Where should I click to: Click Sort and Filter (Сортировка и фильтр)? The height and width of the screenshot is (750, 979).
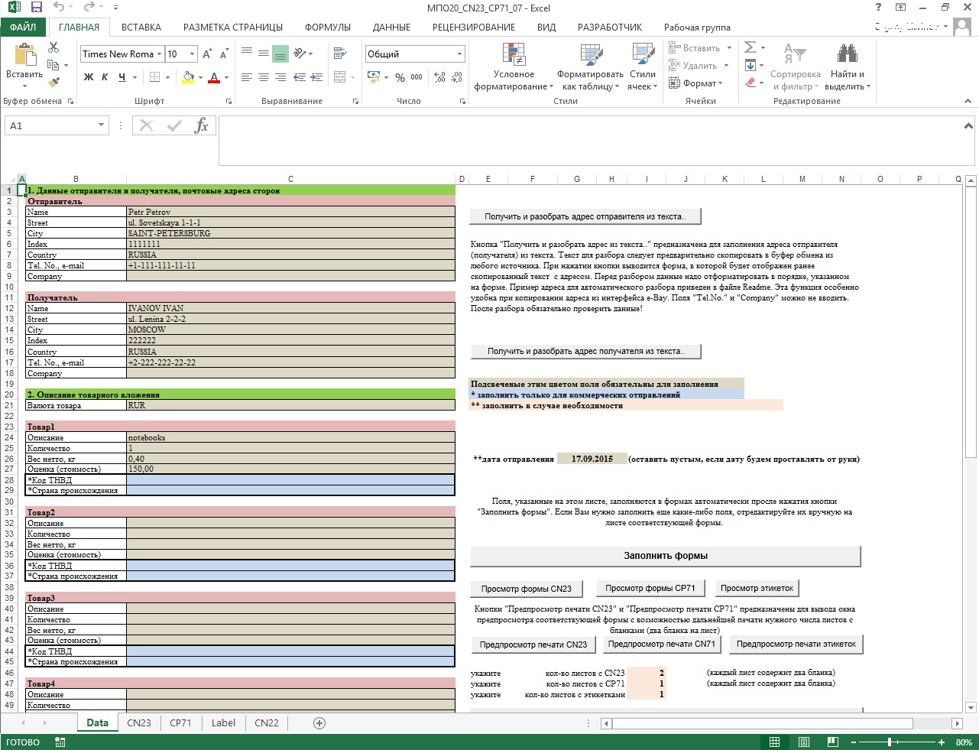pos(795,68)
